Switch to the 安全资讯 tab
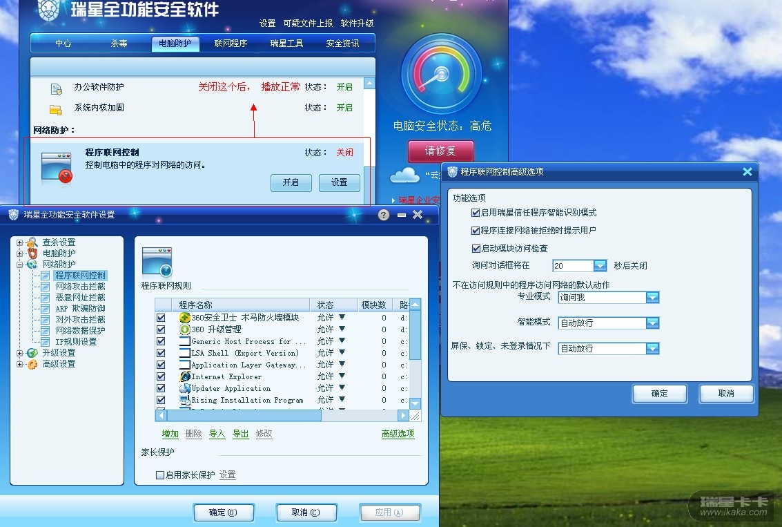 click(x=342, y=44)
